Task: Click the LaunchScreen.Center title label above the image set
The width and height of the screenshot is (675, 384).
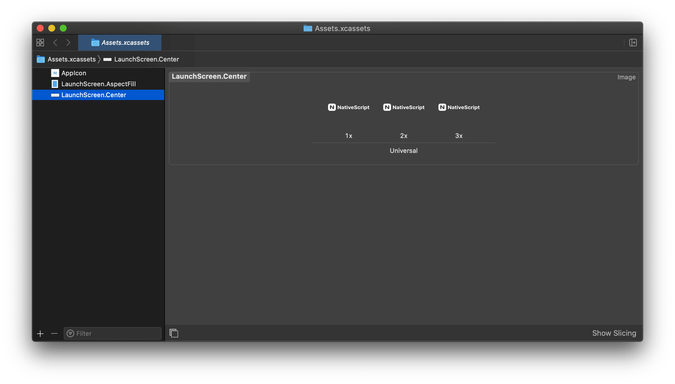Action: [x=209, y=76]
